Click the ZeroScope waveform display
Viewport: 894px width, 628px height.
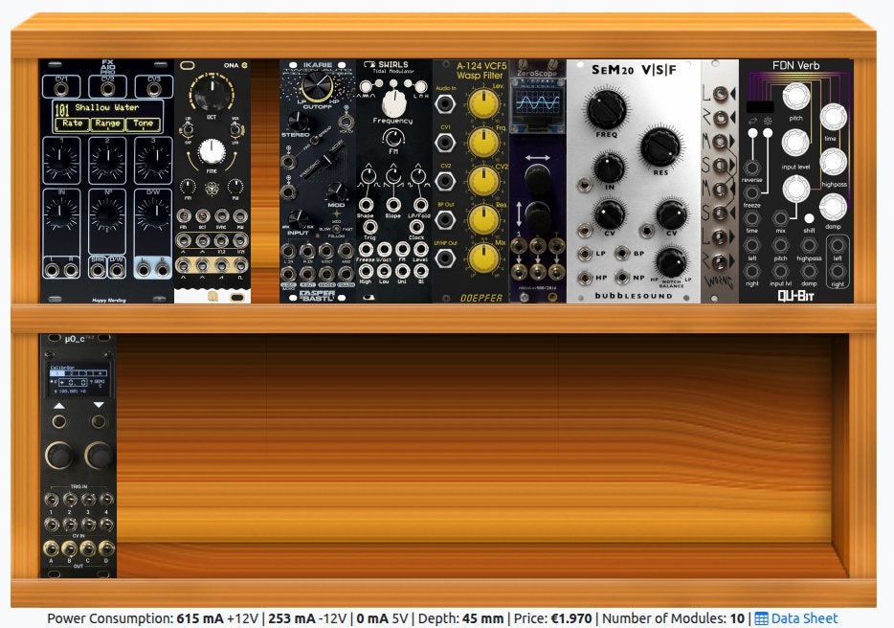click(538, 103)
